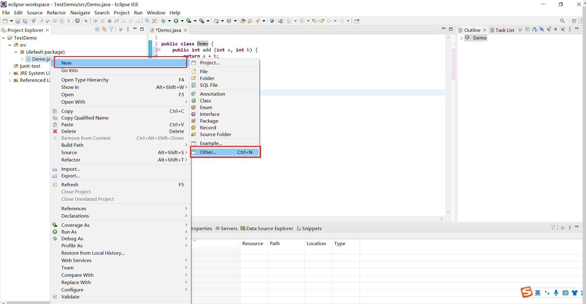This screenshot has height=304, width=586.
Task: Switch to the Task List tab
Action: coord(502,30)
